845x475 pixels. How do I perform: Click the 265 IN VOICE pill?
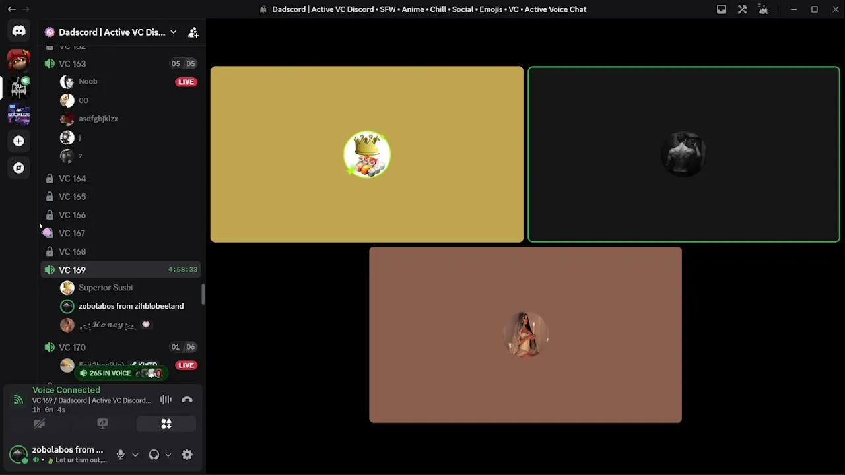click(x=121, y=373)
